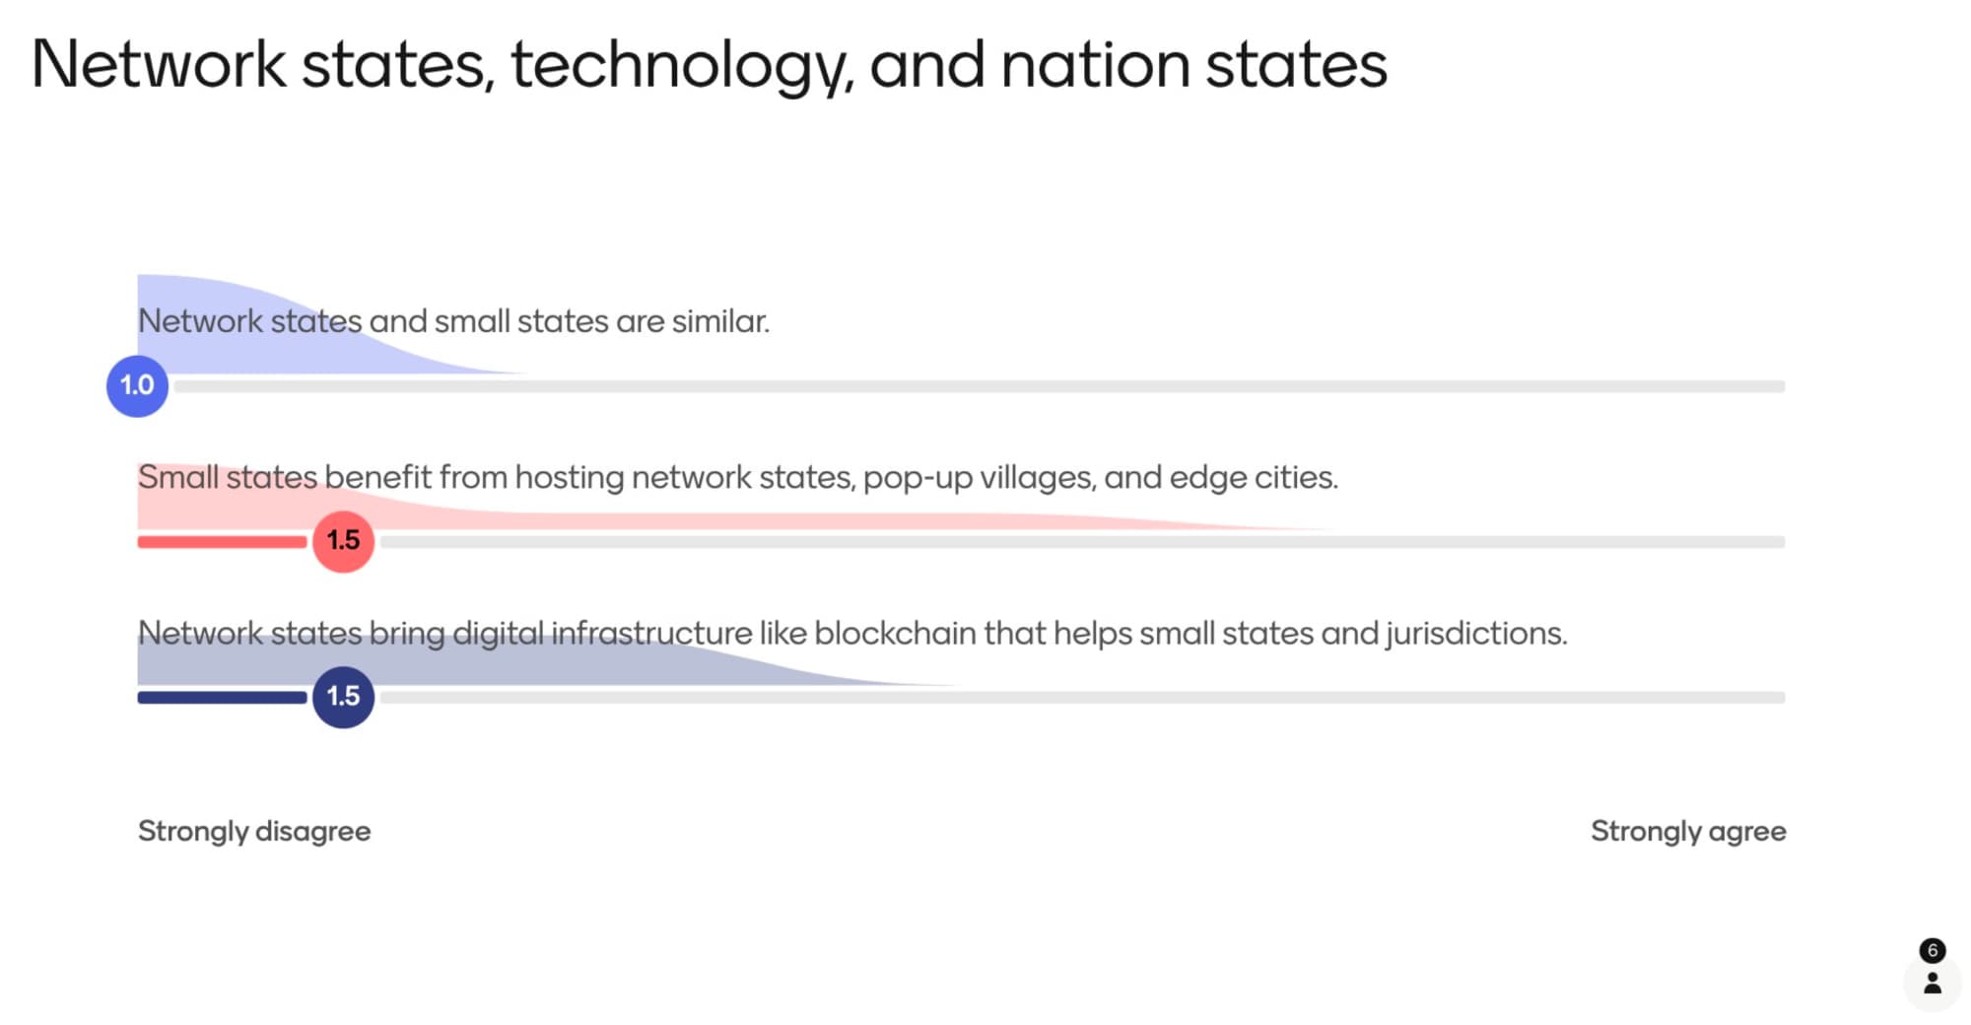The image size is (1971, 1025).
Task: Click the grey track right of red handle
Action: 1084,542
